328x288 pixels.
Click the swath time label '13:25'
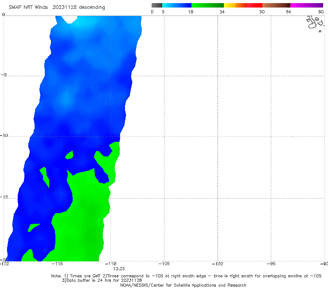tap(119, 269)
